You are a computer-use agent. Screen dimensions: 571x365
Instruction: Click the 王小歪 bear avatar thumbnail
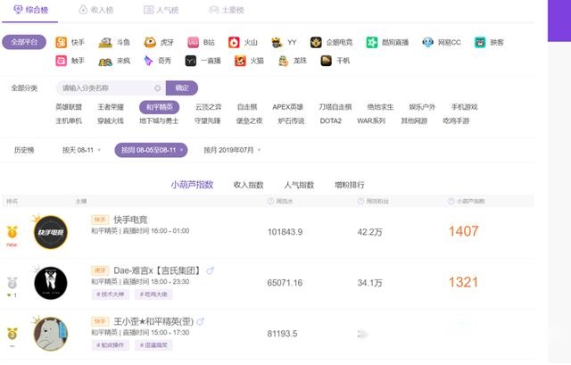pos(51,334)
